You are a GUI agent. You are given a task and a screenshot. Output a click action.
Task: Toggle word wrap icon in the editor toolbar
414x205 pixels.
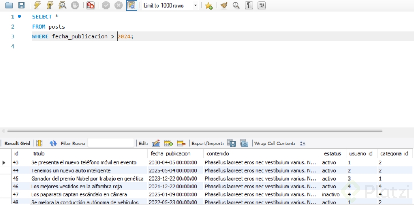(x=261, y=5)
